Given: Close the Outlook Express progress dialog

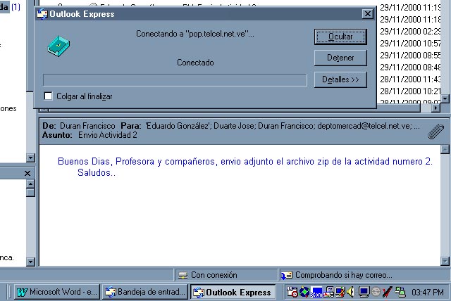Looking at the screenshot, I should tap(368, 14).
